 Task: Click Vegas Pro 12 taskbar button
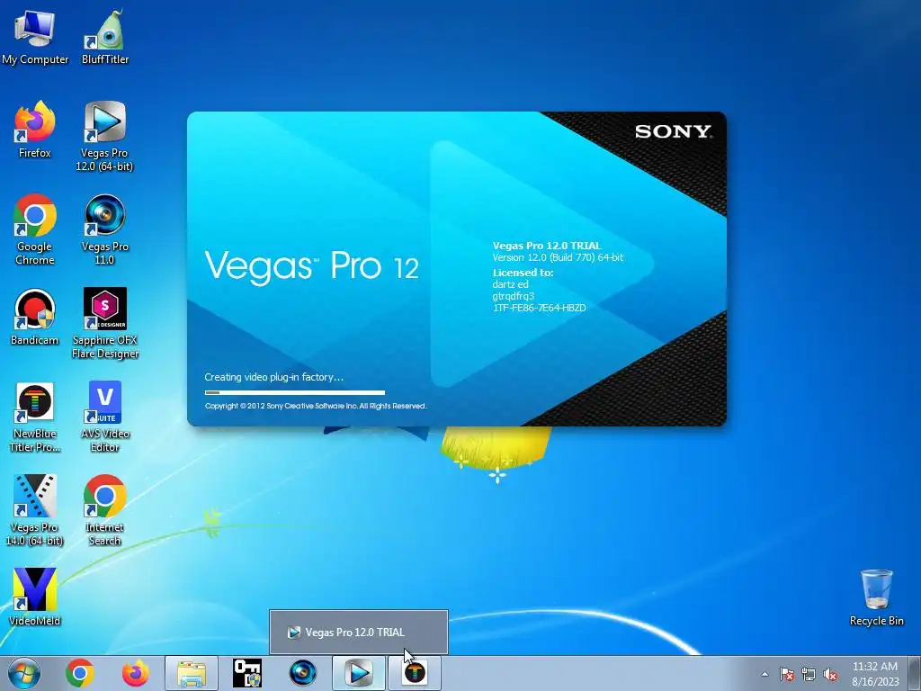tap(359, 673)
